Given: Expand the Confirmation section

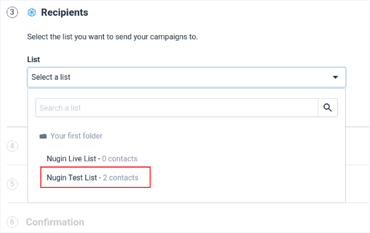Looking at the screenshot, I should [55, 222].
